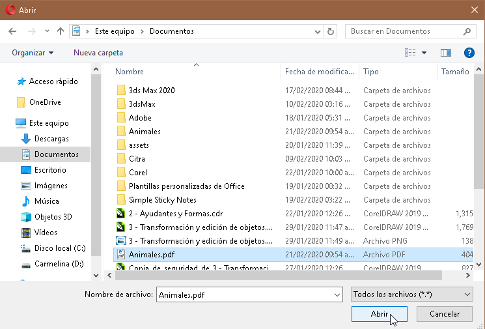
Task: Select the Corel folder icon
Action: click(121, 173)
